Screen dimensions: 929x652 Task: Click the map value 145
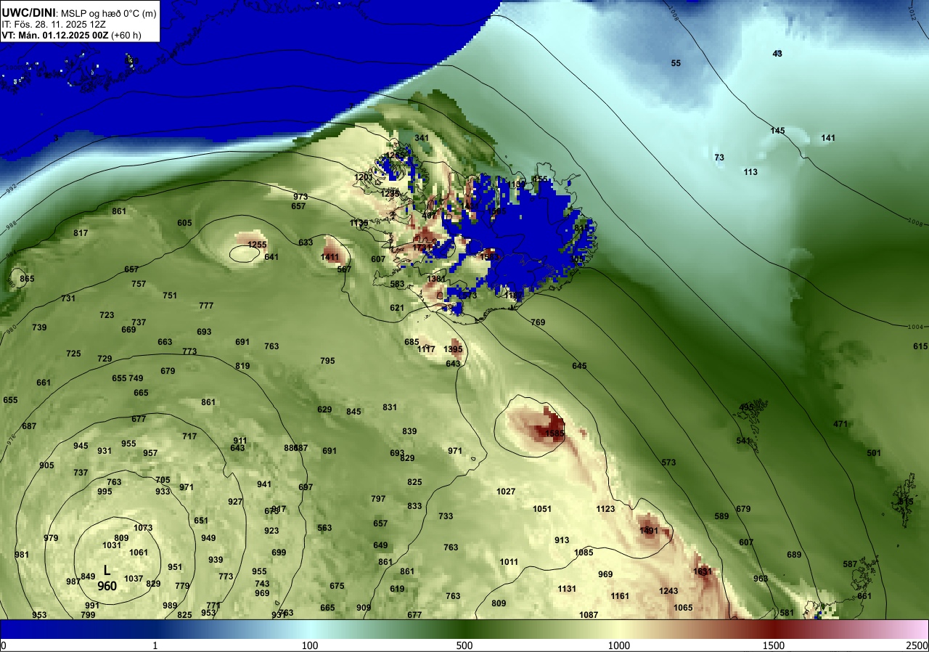pos(777,131)
